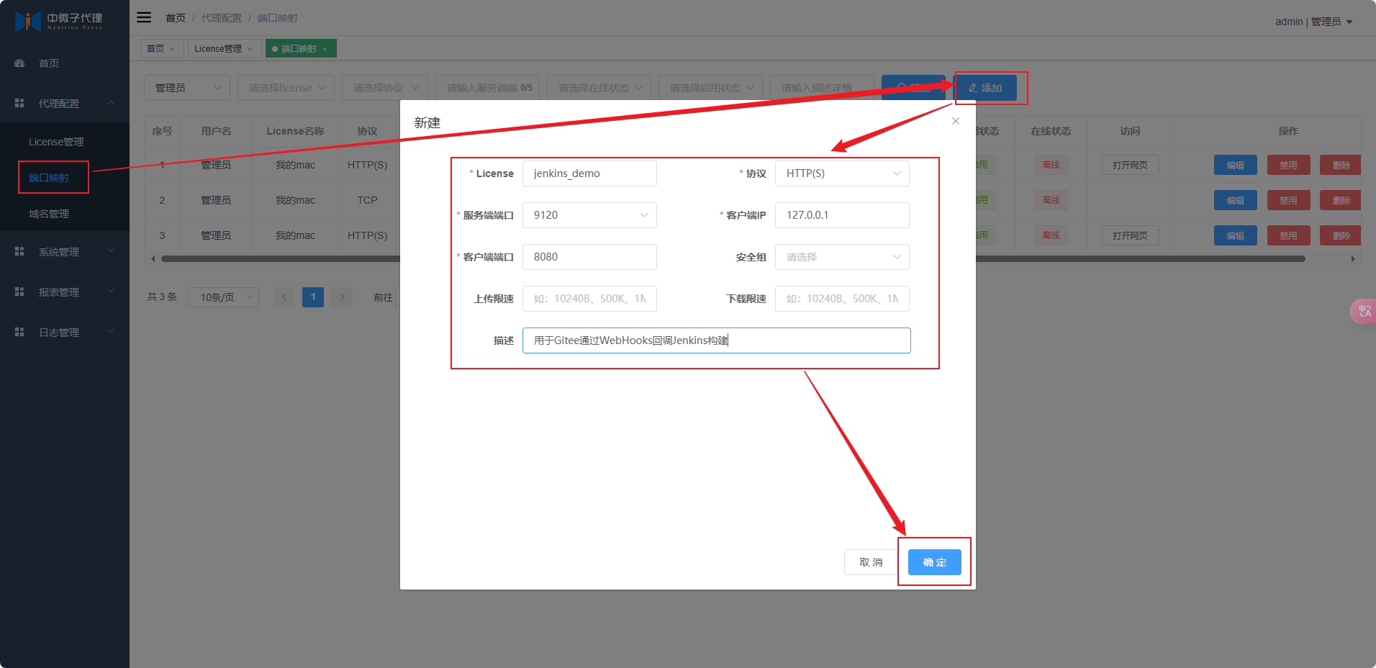
Task: Click 编辑 for row 2 TCP
Action: tap(1235, 200)
